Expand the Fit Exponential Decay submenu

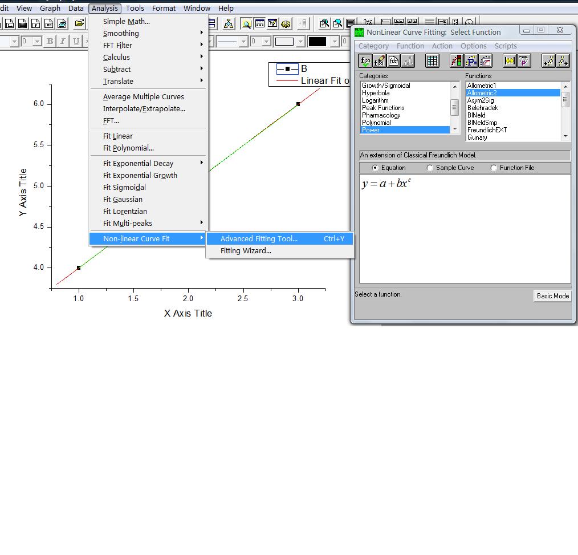(x=149, y=163)
